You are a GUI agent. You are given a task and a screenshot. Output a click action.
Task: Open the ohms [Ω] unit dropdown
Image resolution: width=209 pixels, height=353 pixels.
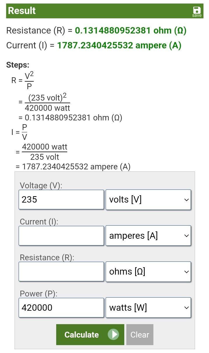click(148, 272)
